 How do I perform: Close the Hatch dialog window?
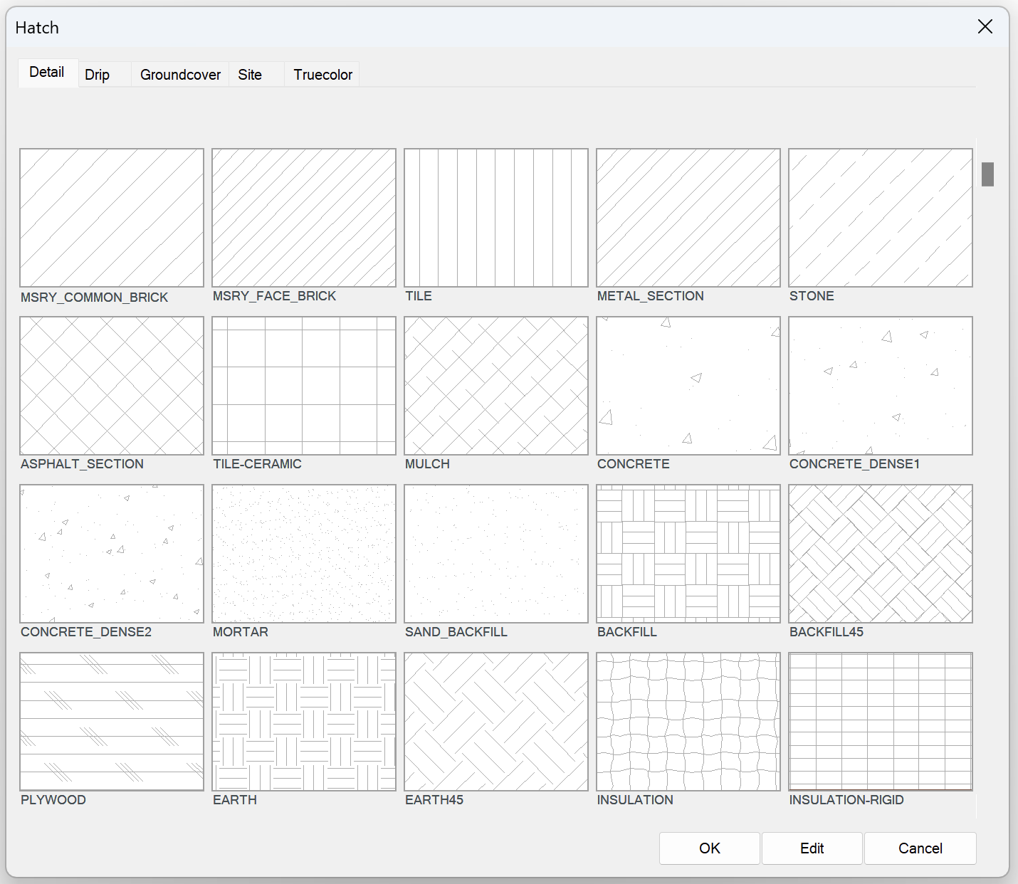pos(985,27)
